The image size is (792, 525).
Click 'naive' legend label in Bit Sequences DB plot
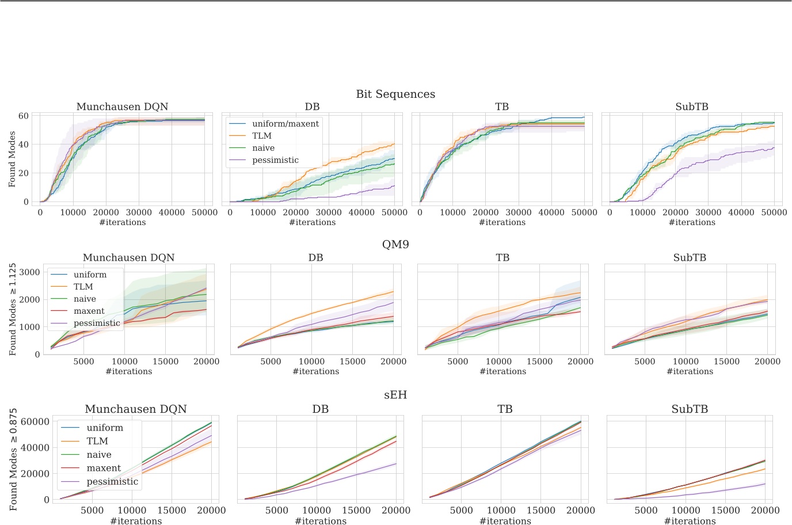click(263, 148)
